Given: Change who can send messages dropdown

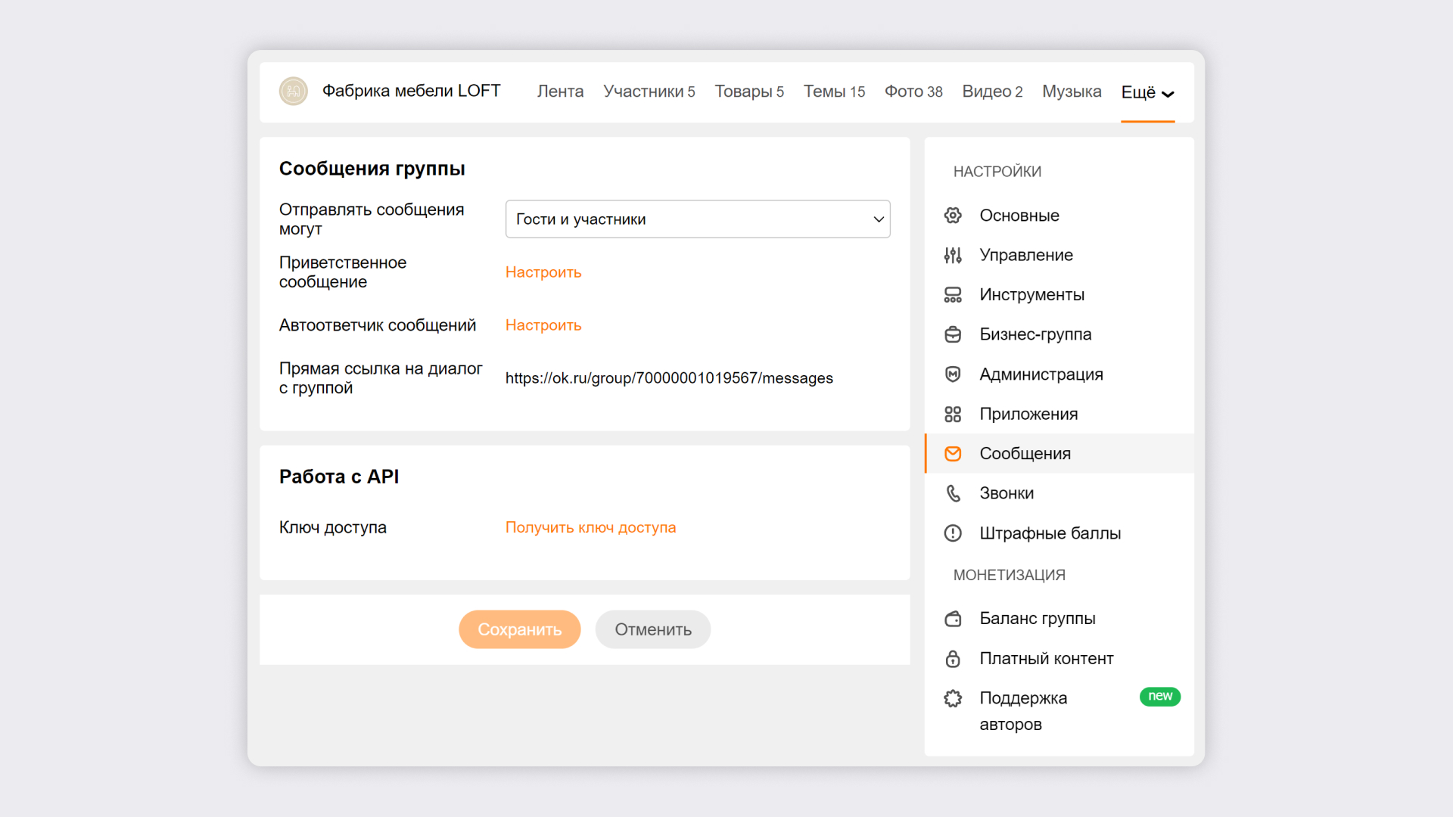Looking at the screenshot, I should click(695, 219).
